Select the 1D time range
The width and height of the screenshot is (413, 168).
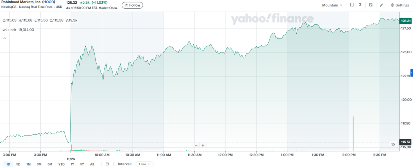(x=8, y=164)
